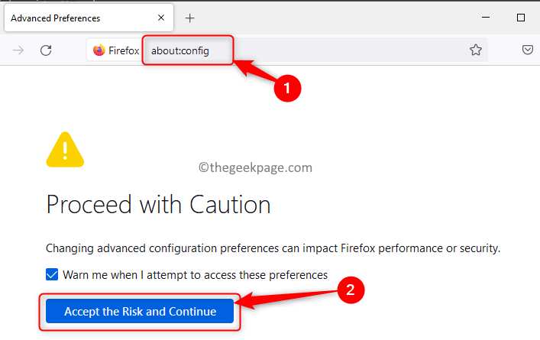The image size is (540, 340).
Task: Bookmark this page with the star
Action: [x=476, y=50]
